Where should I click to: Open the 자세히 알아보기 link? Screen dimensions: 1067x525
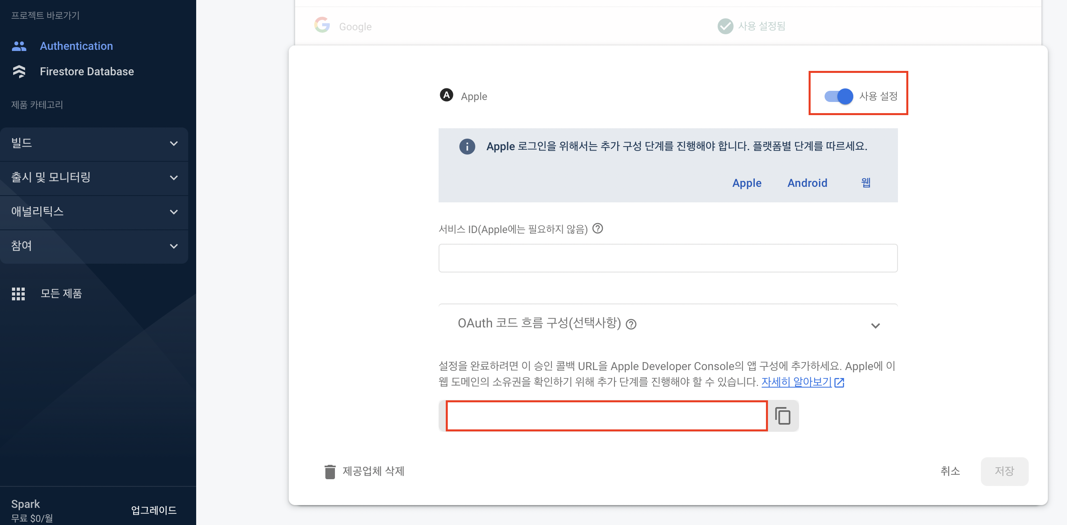796,382
